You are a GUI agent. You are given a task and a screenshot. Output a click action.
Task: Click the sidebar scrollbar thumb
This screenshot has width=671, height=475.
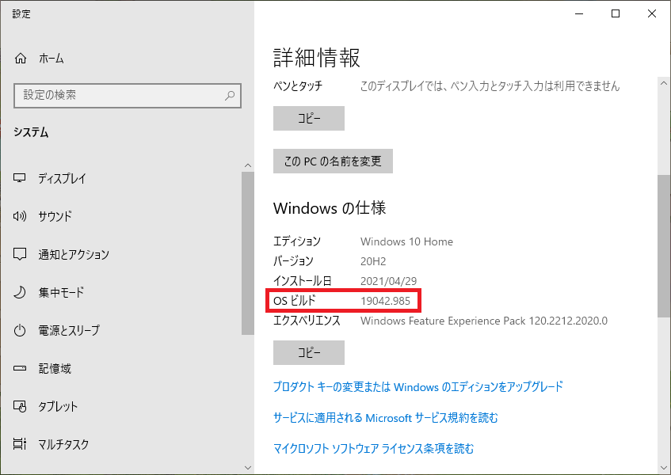[248, 253]
